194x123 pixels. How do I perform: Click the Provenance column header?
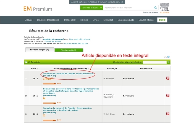146,69
